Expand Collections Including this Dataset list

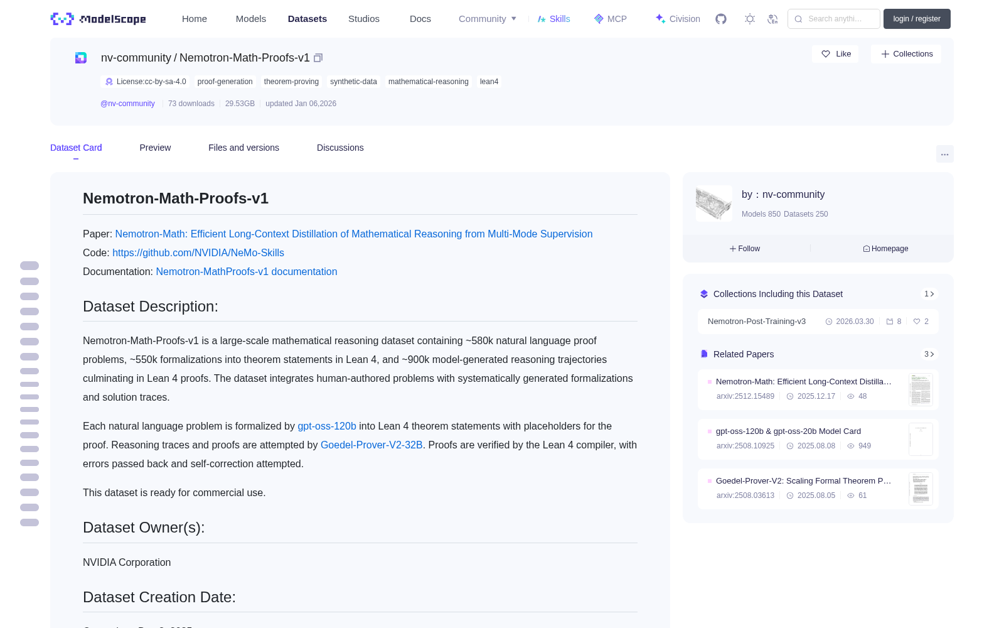click(929, 294)
